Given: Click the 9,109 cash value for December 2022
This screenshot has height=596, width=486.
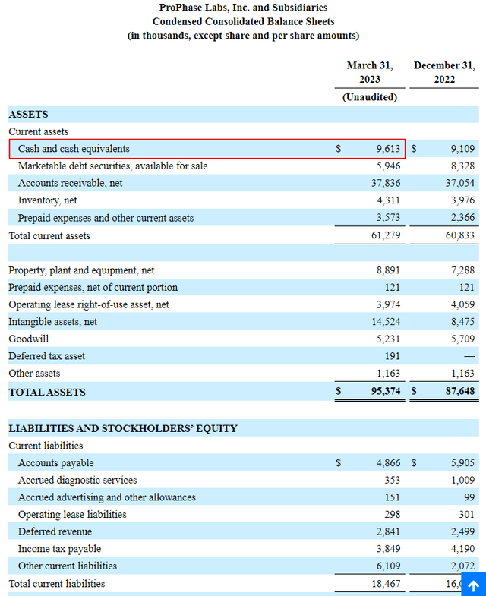Looking at the screenshot, I should coord(462,149).
